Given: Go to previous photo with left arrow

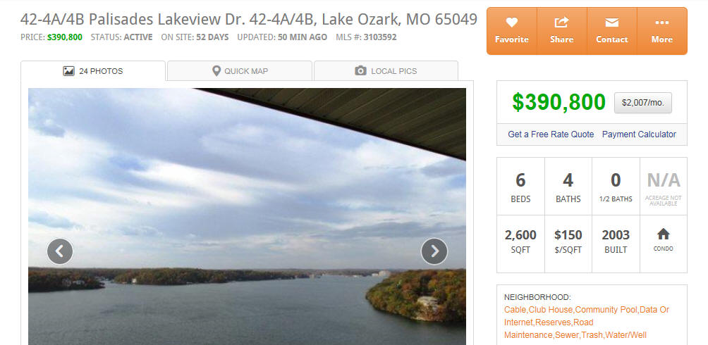Looking at the screenshot, I should [60, 251].
